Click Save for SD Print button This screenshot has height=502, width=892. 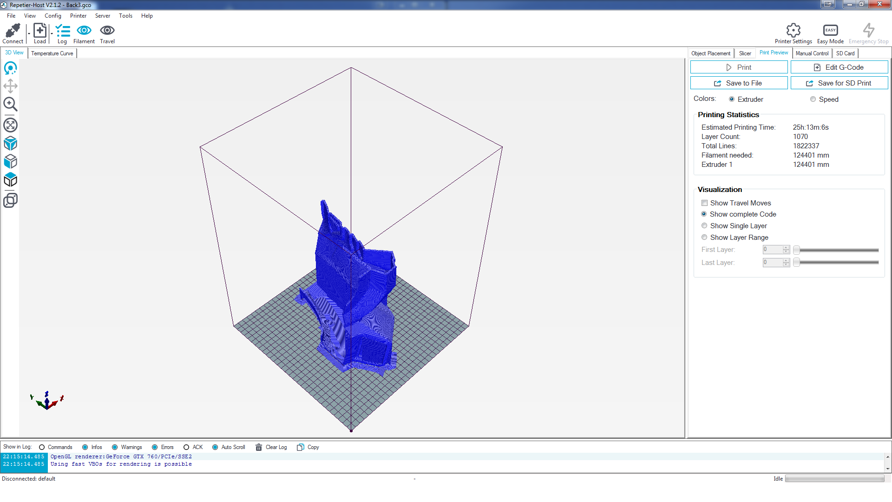[839, 83]
